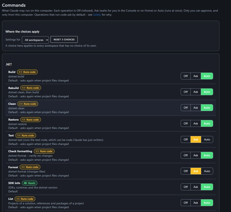Set Test to Ask
Viewport: 231px width, 212px height.
196,140
